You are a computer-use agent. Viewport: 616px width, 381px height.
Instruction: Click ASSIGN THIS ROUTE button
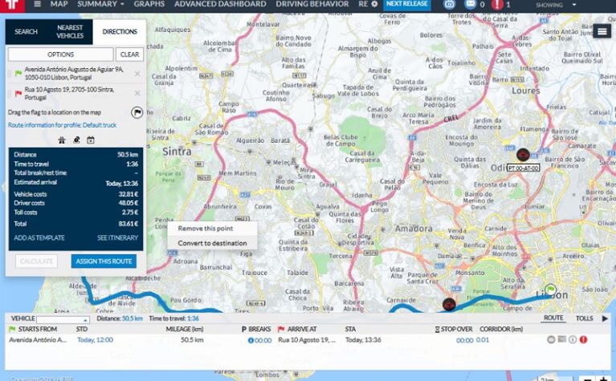[x=104, y=261]
